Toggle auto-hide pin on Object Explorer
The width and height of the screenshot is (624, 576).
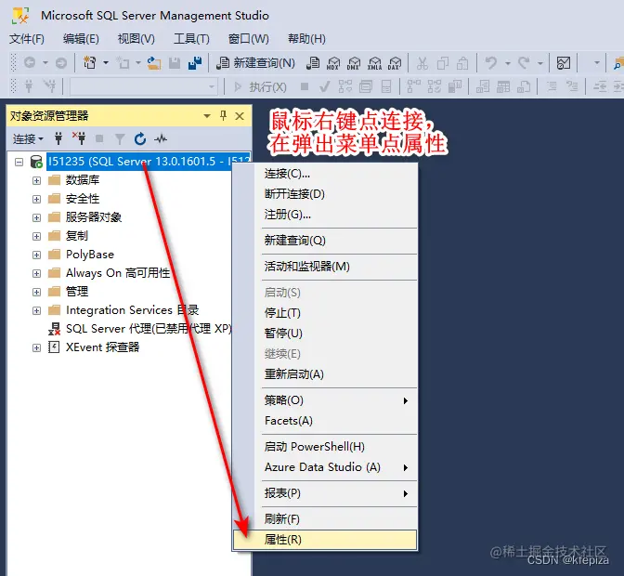tap(223, 116)
